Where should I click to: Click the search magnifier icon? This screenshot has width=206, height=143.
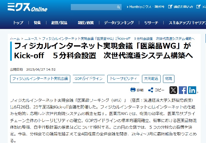(x=118, y=7)
